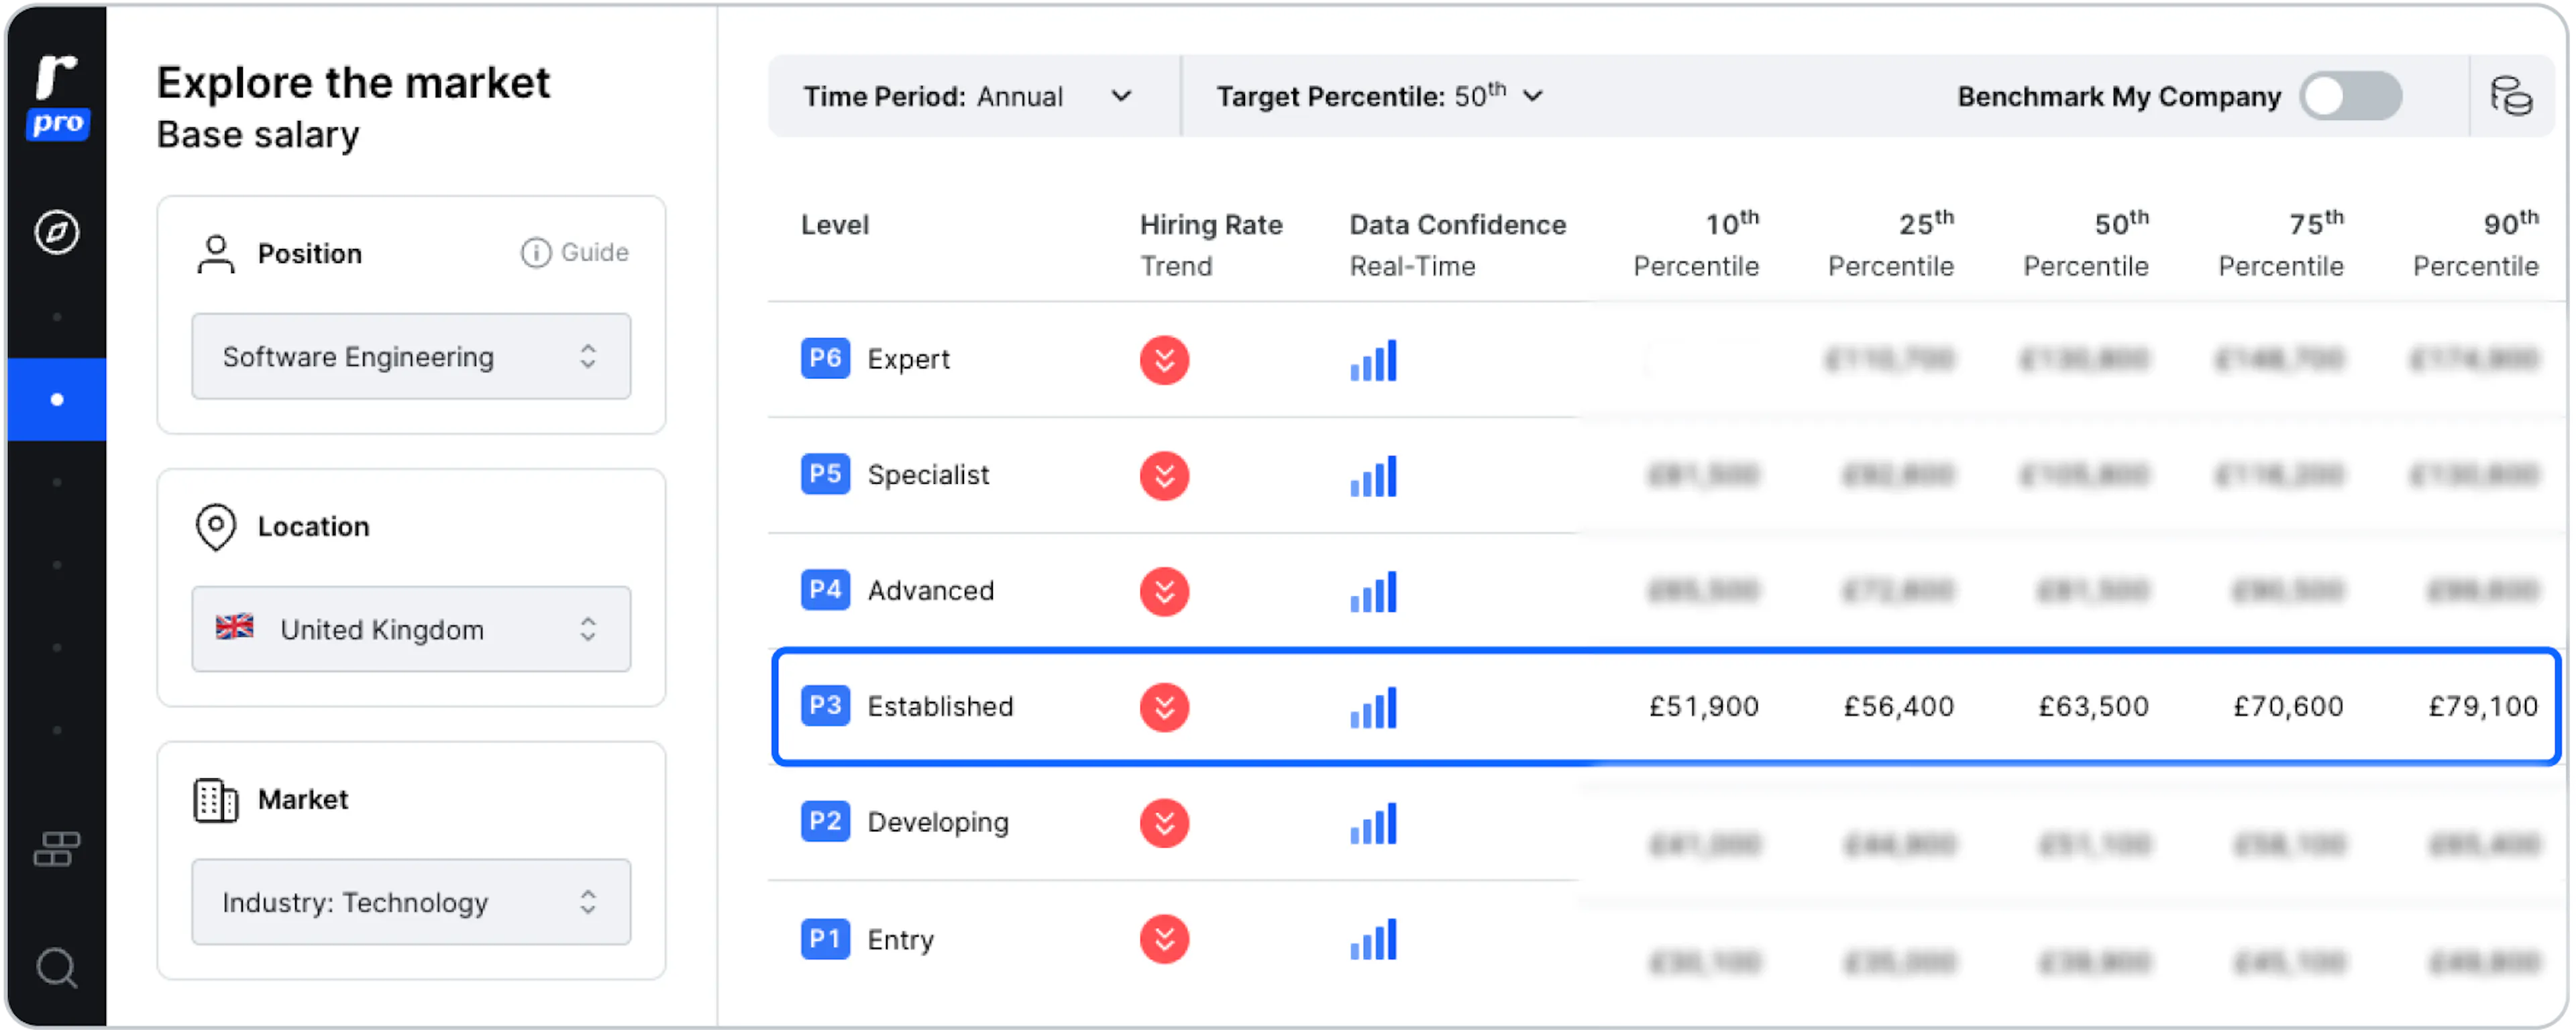The width and height of the screenshot is (2576, 1030).
Task: Open the compass explore icon in sidebar
Action: coord(57,232)
